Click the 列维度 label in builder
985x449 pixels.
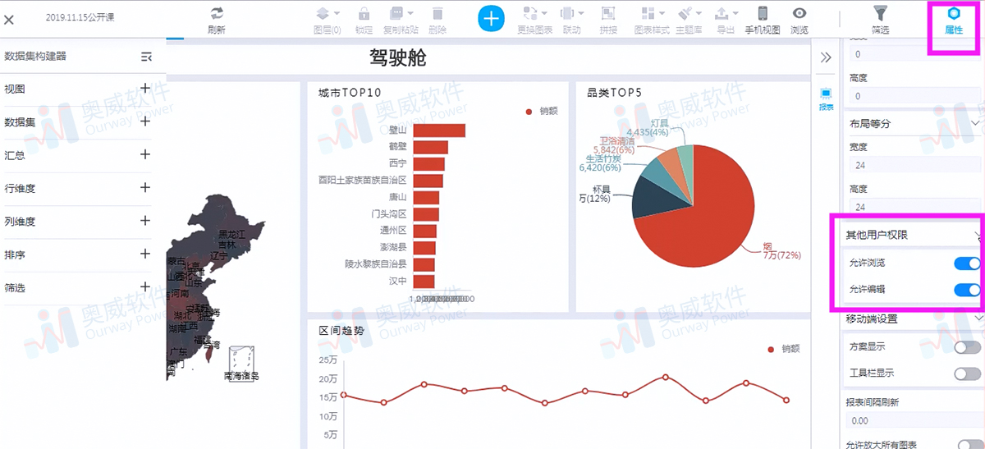[20, 222]
